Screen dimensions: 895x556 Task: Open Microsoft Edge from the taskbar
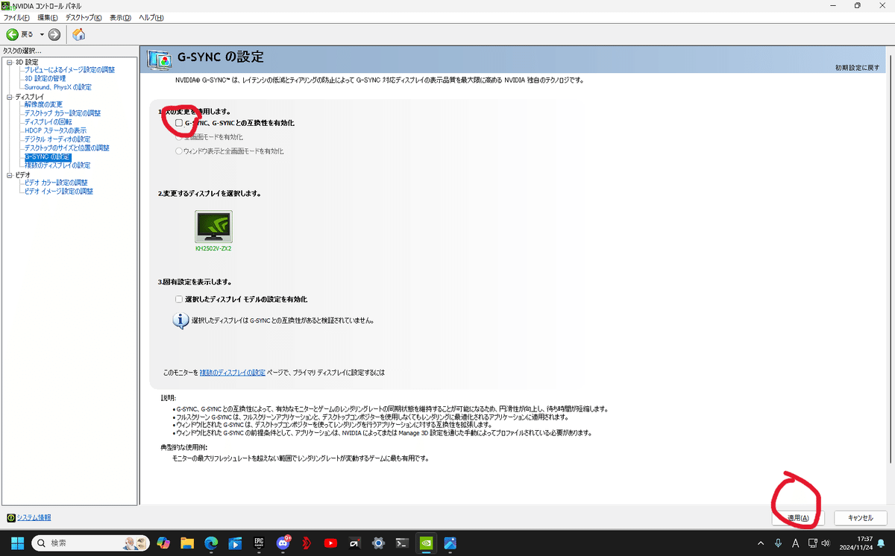(x=211, y=543)
